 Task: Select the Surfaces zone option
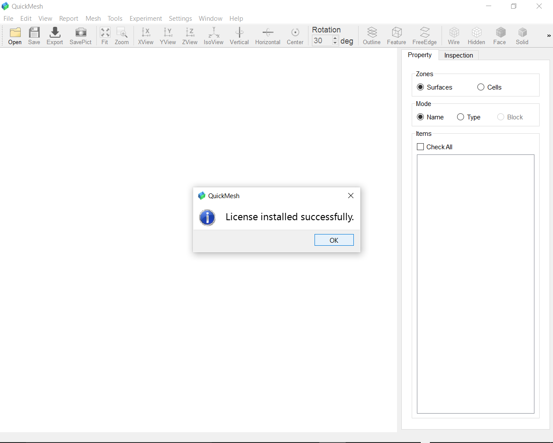point(435,87)
